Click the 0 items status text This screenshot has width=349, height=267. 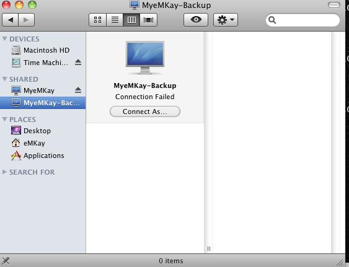[x=171, y=261]
